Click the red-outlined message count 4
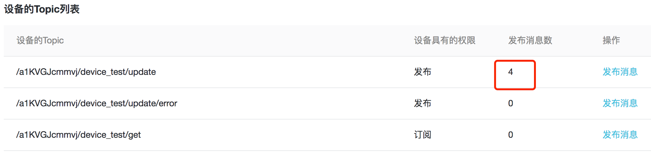The image size is (651, 156). point(511,72)
